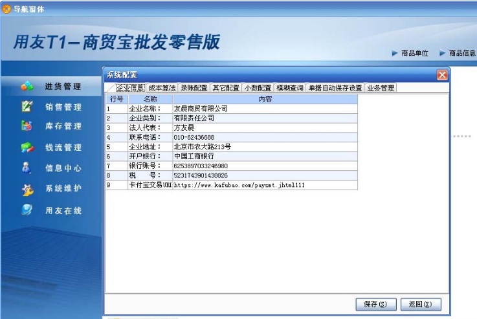Switch to the 录账配置 tab
Screen dimensions: 477x319
[x=194, y=88]
